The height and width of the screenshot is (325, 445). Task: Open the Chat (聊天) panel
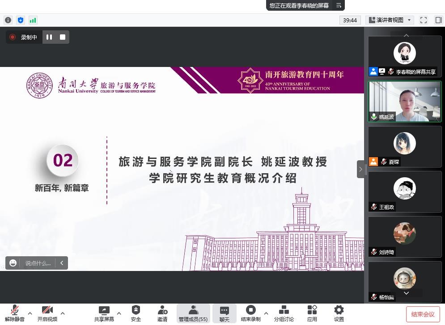pos(225,312)
